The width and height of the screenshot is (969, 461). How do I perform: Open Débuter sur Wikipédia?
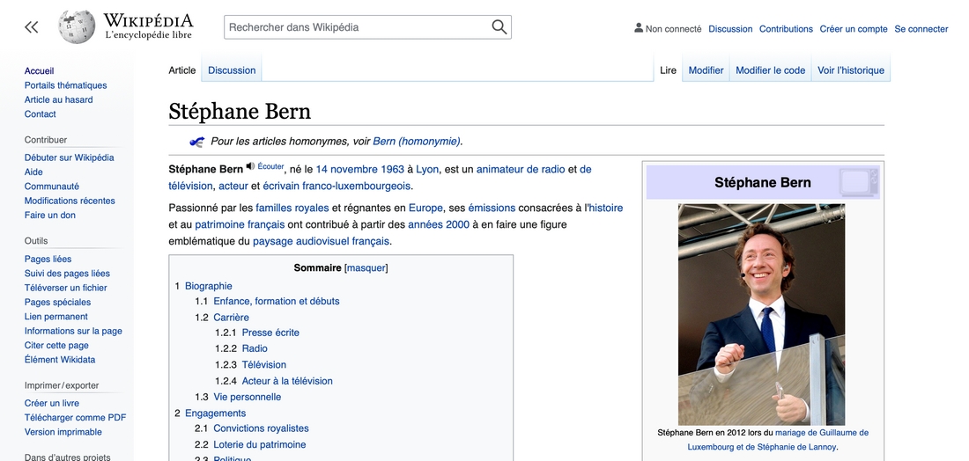click(x=70, y=157)
